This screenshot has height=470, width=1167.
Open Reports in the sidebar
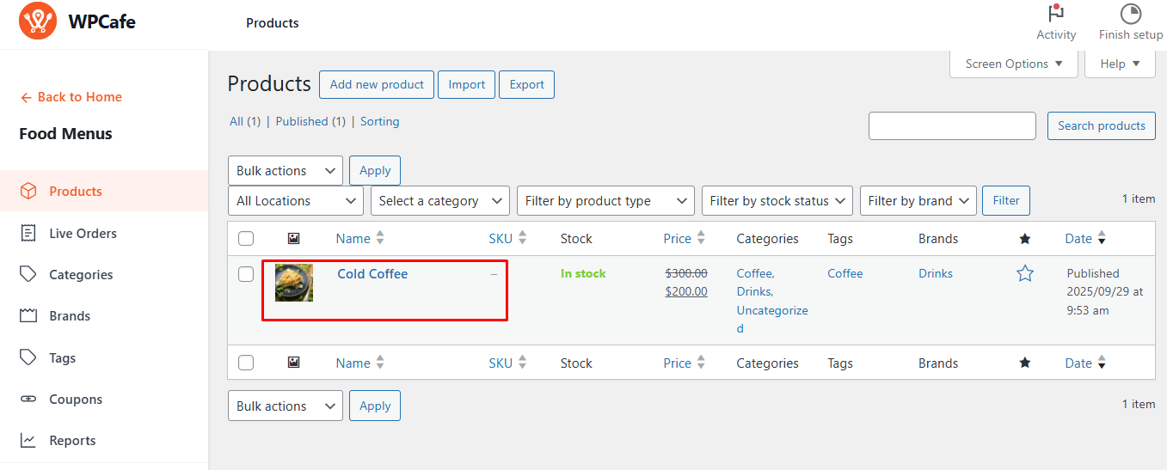click(x=72, y=440)
